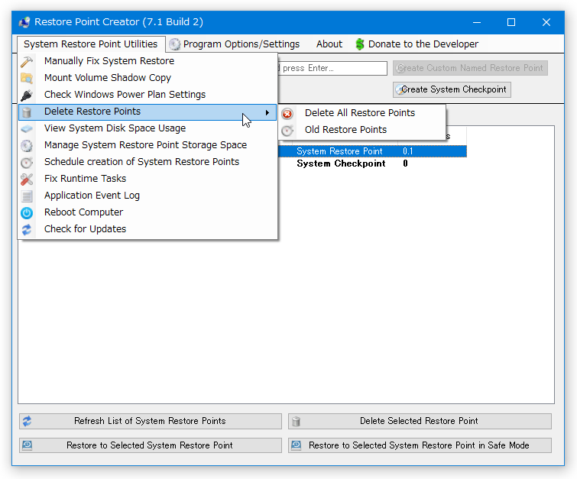This screenshot has height=479, width=577.
Task: Click the tools icon beside Fix Runtime Tasks
Action: click(27, 180)
